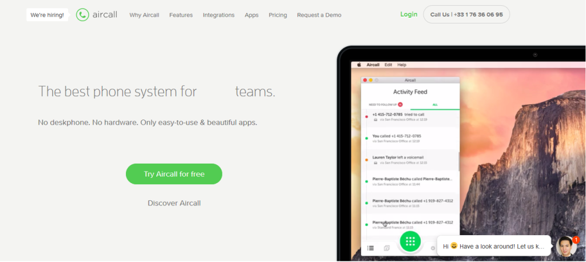This screenshot has height=262, width=586.
Task: Select 'Lauren Taylor left a voicemail' entry
Action: click(410, 160)
